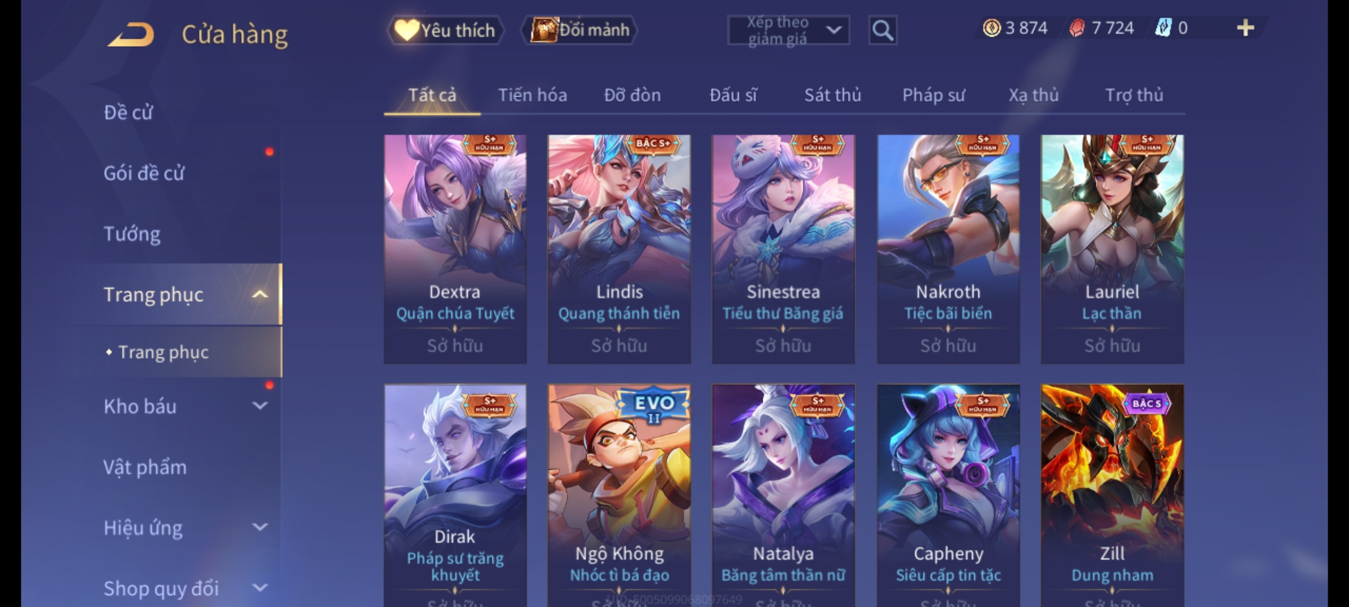Go to Tướng section in sidebar
Image resolution: width=1349 pixels, height=607 pixels.
(132, 233)
